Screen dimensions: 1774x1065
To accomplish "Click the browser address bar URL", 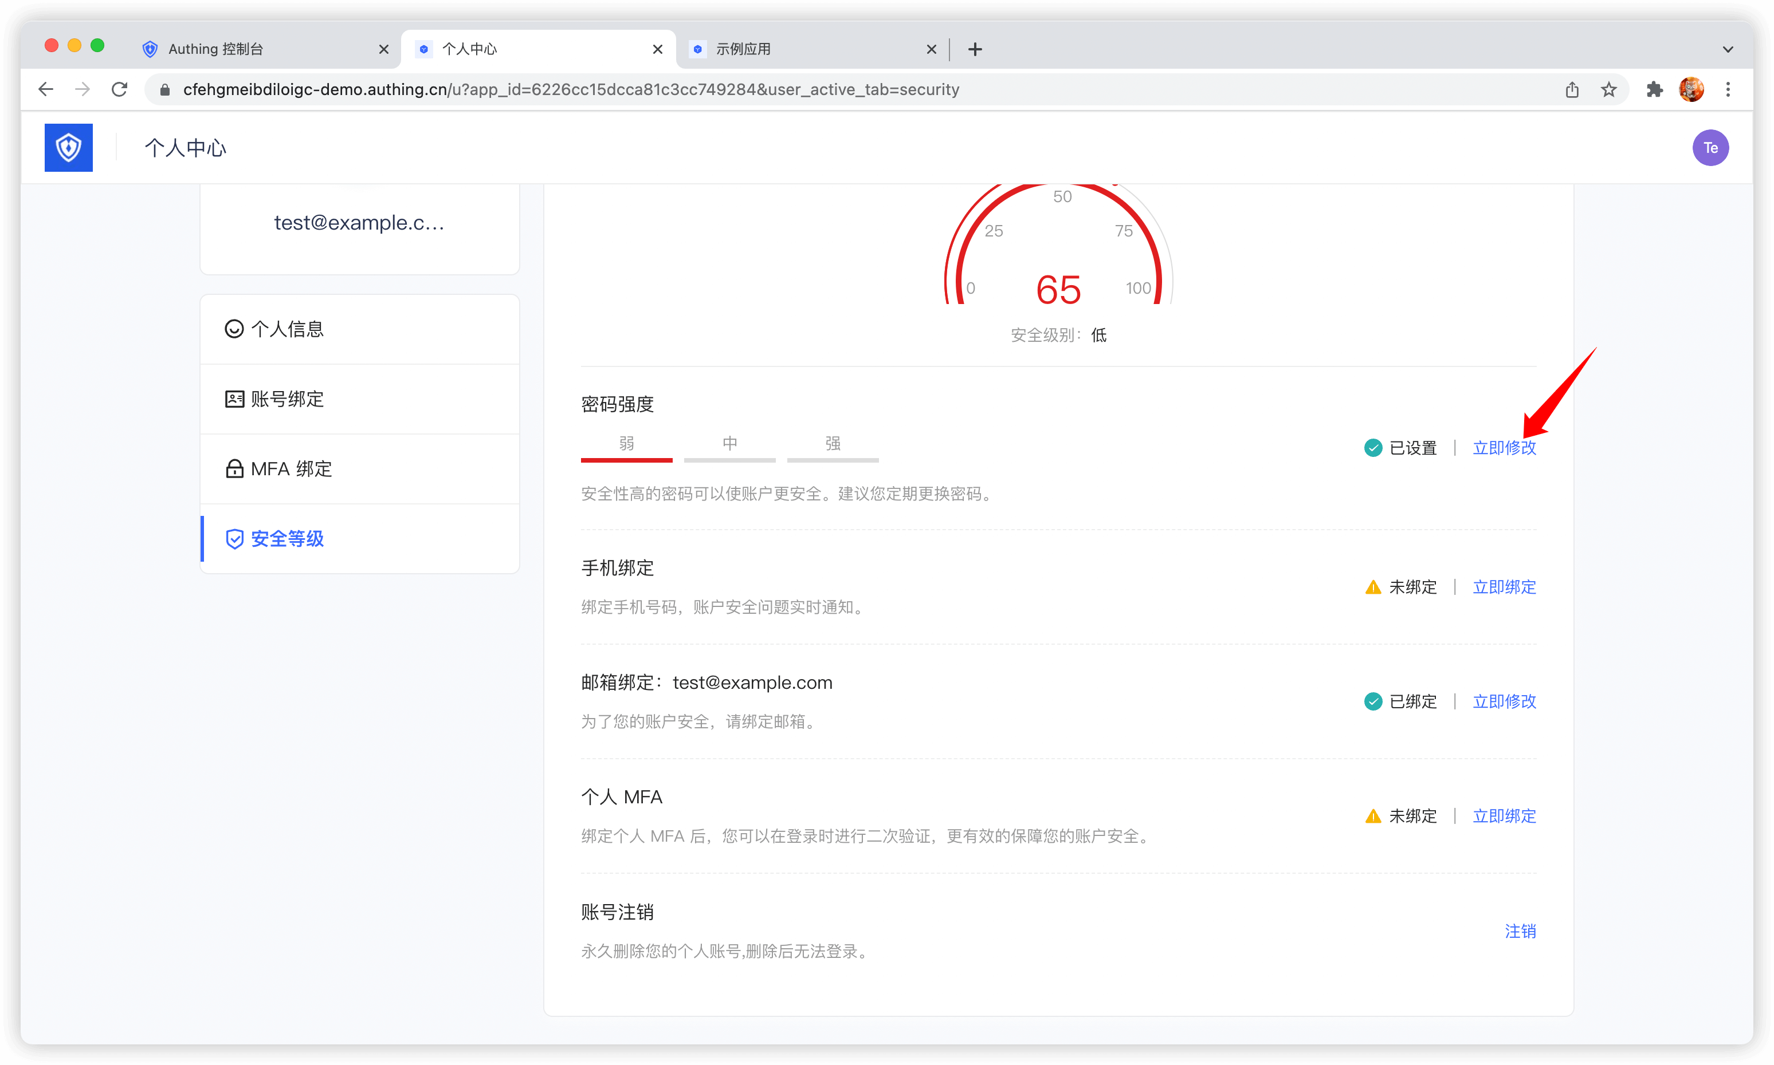I will [x=570, y=90].
